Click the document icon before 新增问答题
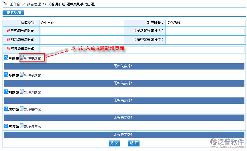 point(22,126)
